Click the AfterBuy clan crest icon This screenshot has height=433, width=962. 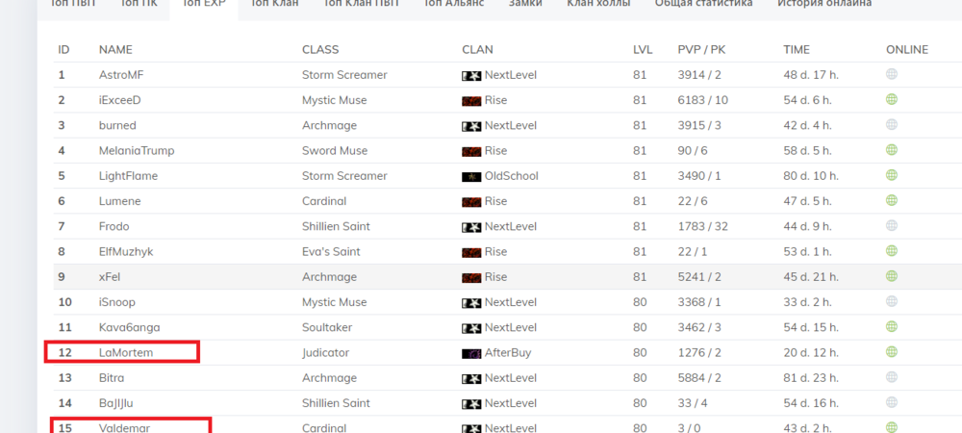(x=471, y=353)
